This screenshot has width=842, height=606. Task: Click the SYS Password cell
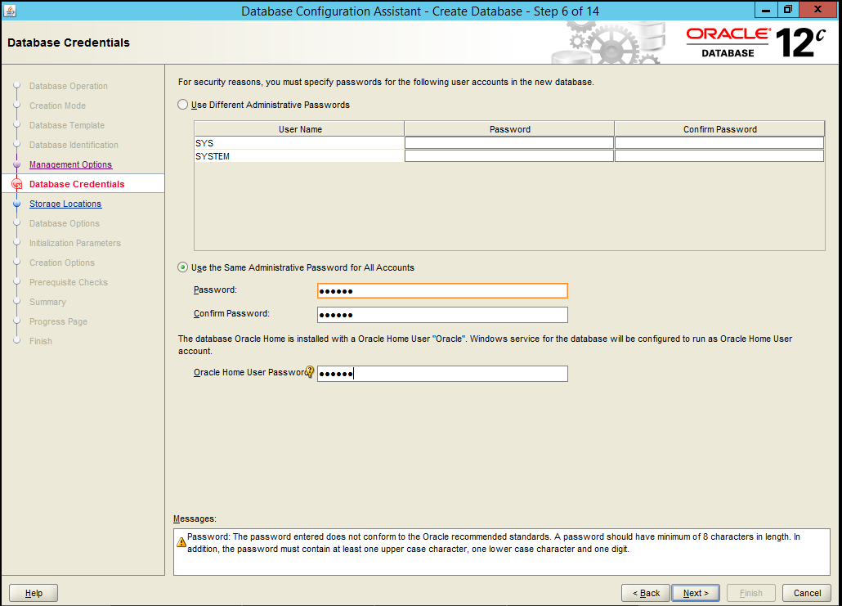[x=509, y=143]
